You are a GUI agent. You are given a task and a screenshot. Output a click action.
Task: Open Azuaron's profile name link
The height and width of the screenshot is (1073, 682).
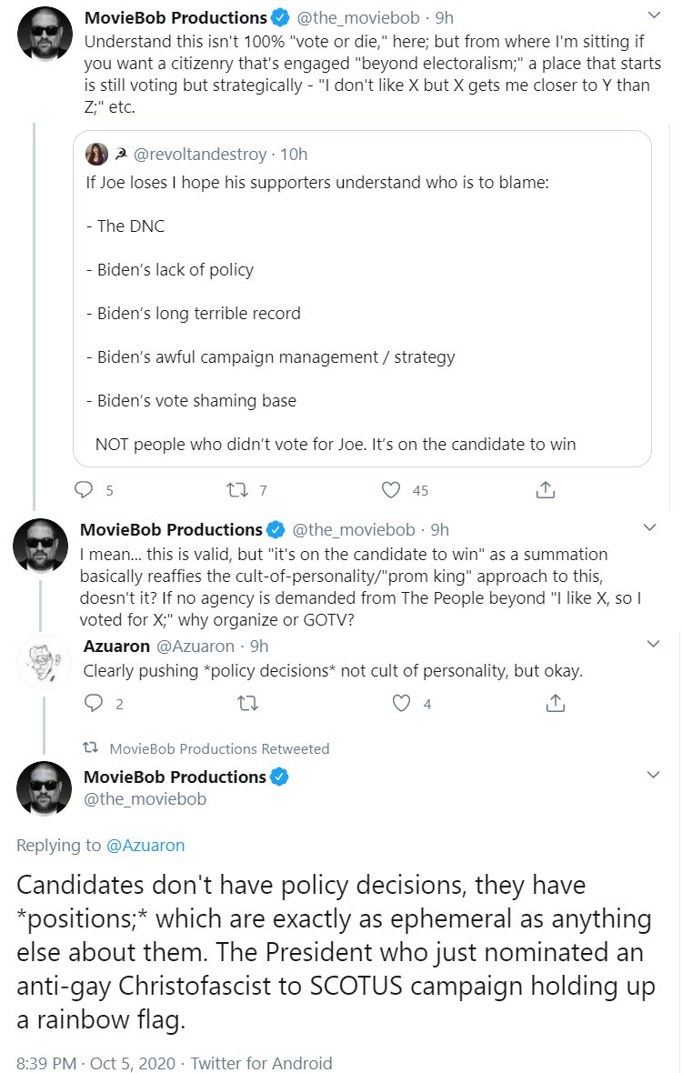(116, 646)
